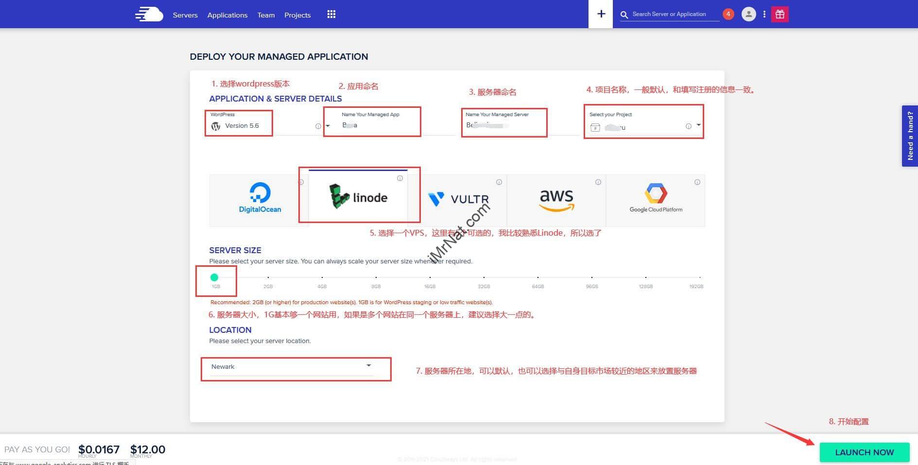Click the search magnifier icon
The width and height of the screenshot is (918, 465).
click(624, 15)
